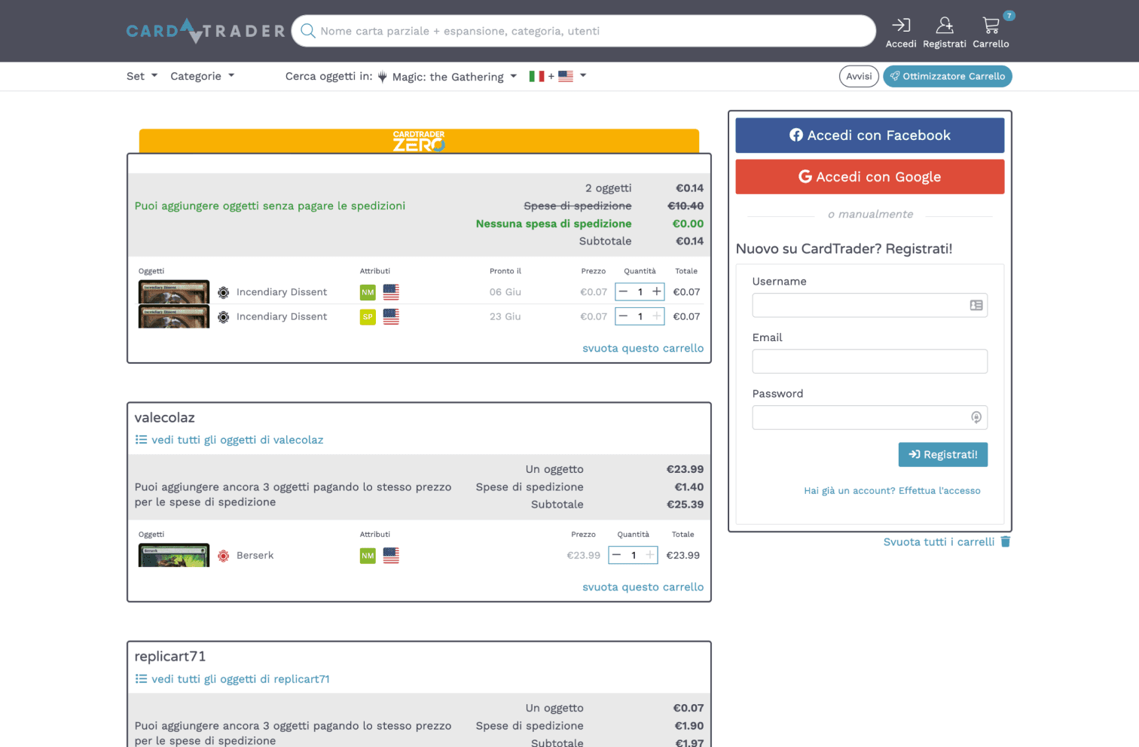
Task: View all items of valecolaz
Action: [237, 440]
